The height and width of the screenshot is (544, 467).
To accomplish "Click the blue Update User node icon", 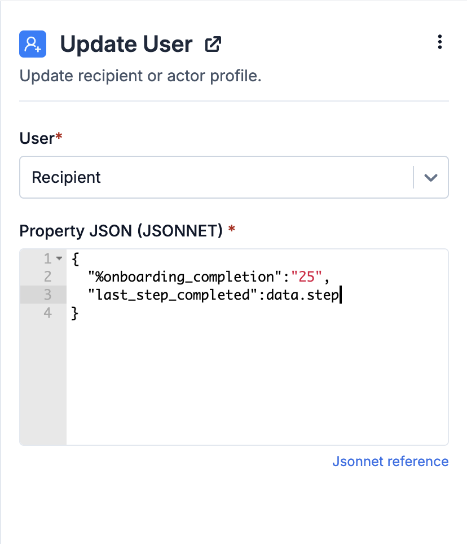I will 33,44.
